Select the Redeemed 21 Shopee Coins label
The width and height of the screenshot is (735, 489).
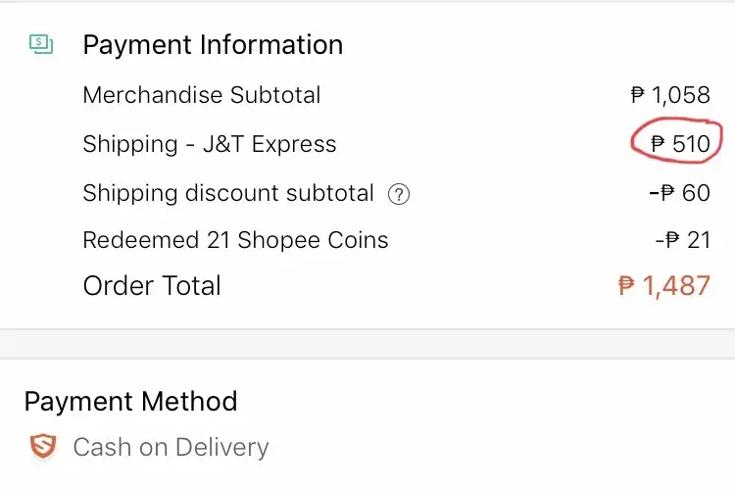tap(235, 240)
